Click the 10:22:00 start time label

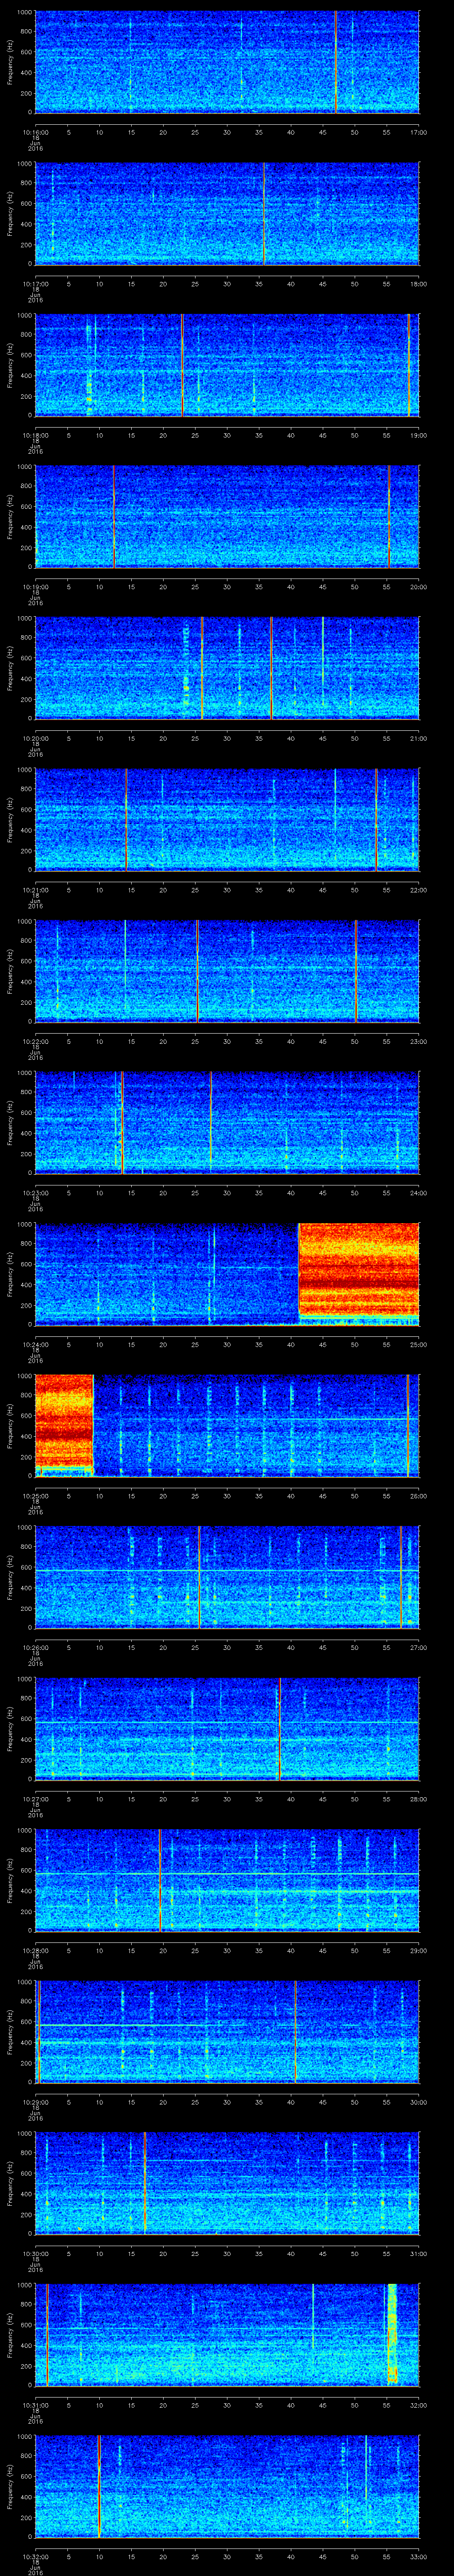tap(36, 1041)
